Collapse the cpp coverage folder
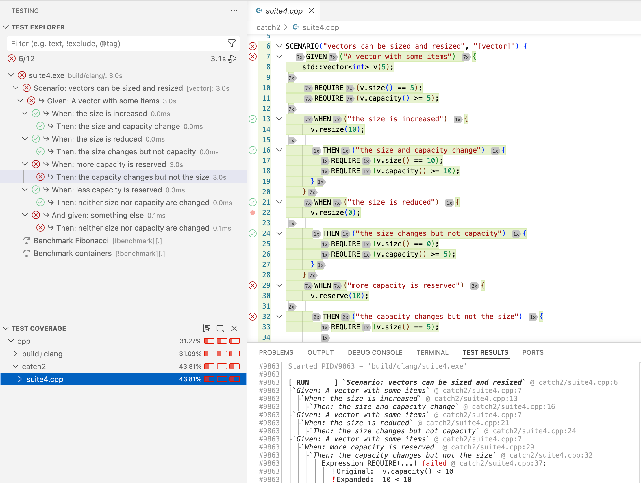The height and width of the screenshot is (483, 641). (11, 341)
